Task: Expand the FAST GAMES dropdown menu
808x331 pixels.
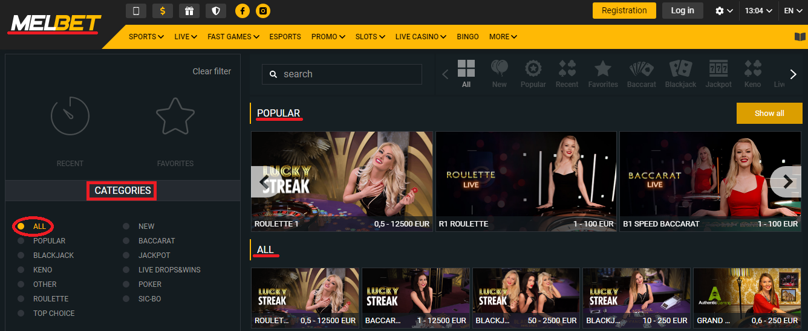Action: [x=233, y=37]
